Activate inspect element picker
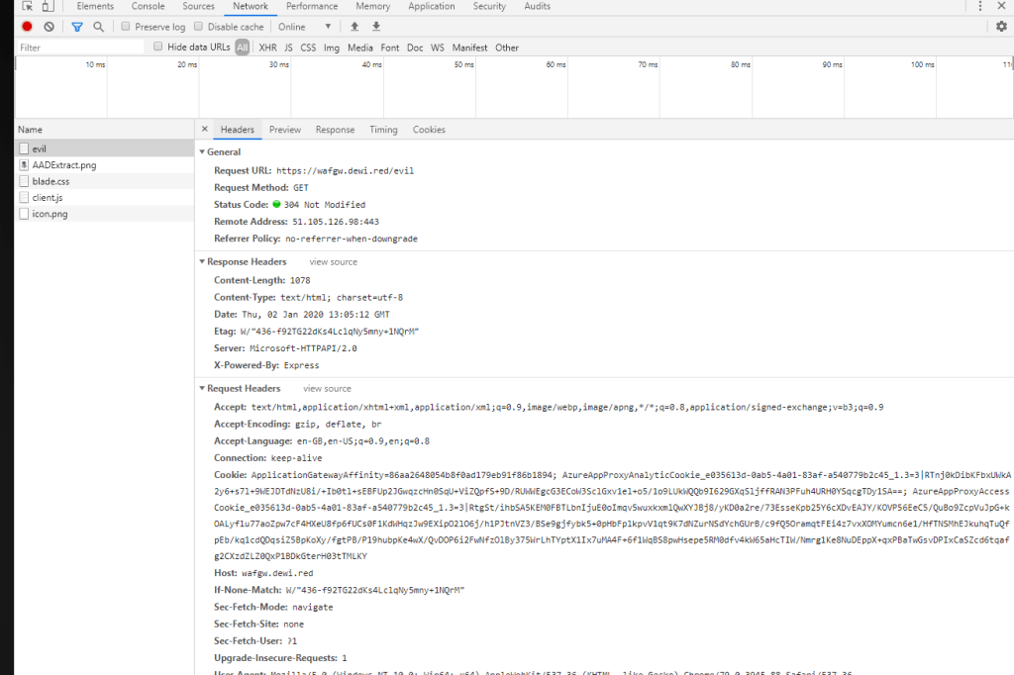1014x675 pixels. tap(27, 6)
